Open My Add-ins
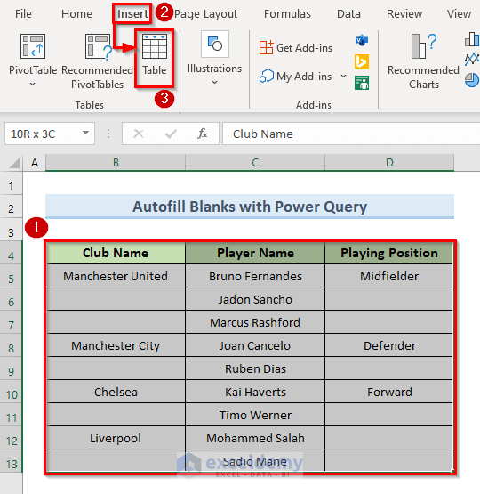Screen dimensions: 480x494 point(296,77)
